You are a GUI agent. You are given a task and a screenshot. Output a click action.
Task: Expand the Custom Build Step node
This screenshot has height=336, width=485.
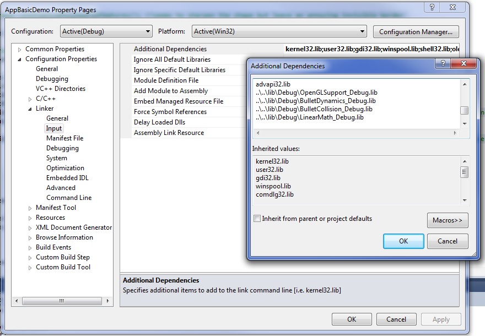(30, 257)
